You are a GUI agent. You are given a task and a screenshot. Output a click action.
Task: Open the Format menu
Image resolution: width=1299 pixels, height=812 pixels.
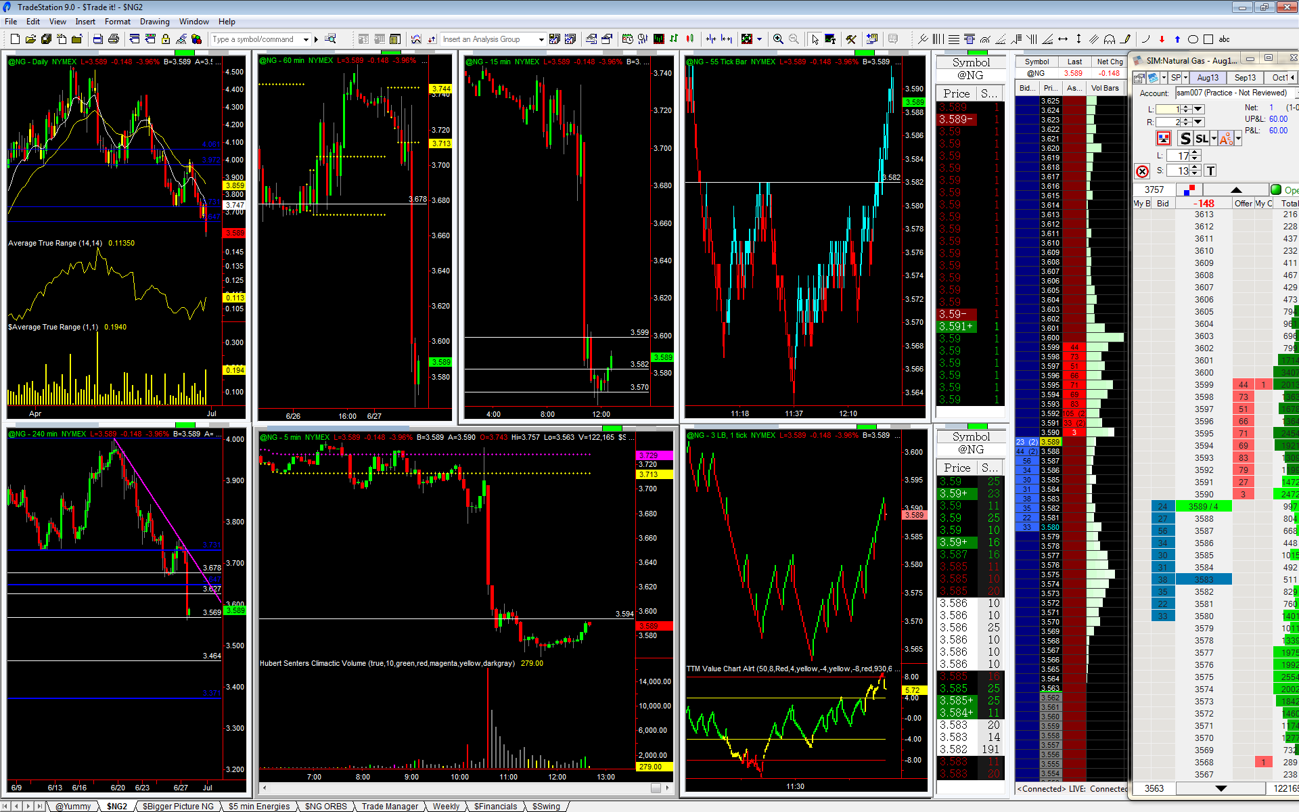(x=118, y=22)
